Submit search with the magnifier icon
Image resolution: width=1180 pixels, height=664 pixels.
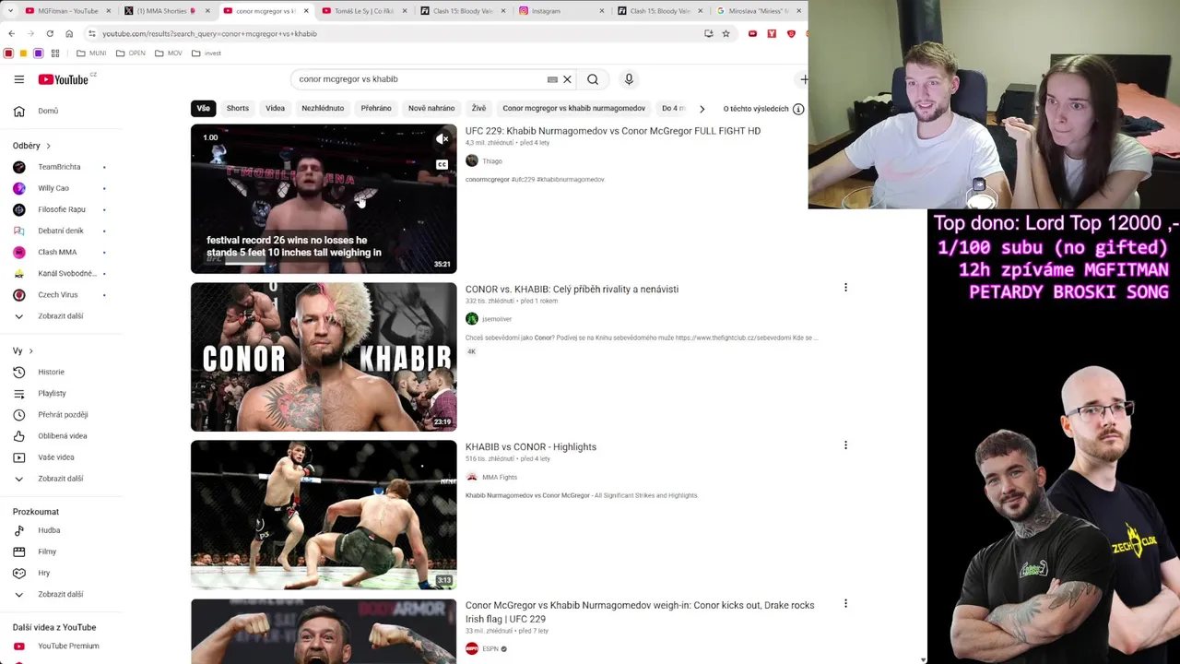click(593, 79)
